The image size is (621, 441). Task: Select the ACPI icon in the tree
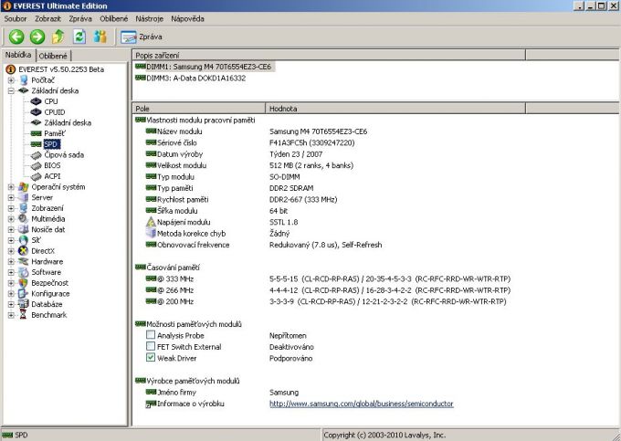tap(36, 176)
